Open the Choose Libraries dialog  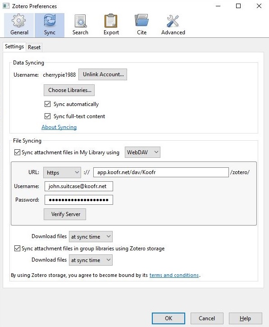tap(69, 90)
